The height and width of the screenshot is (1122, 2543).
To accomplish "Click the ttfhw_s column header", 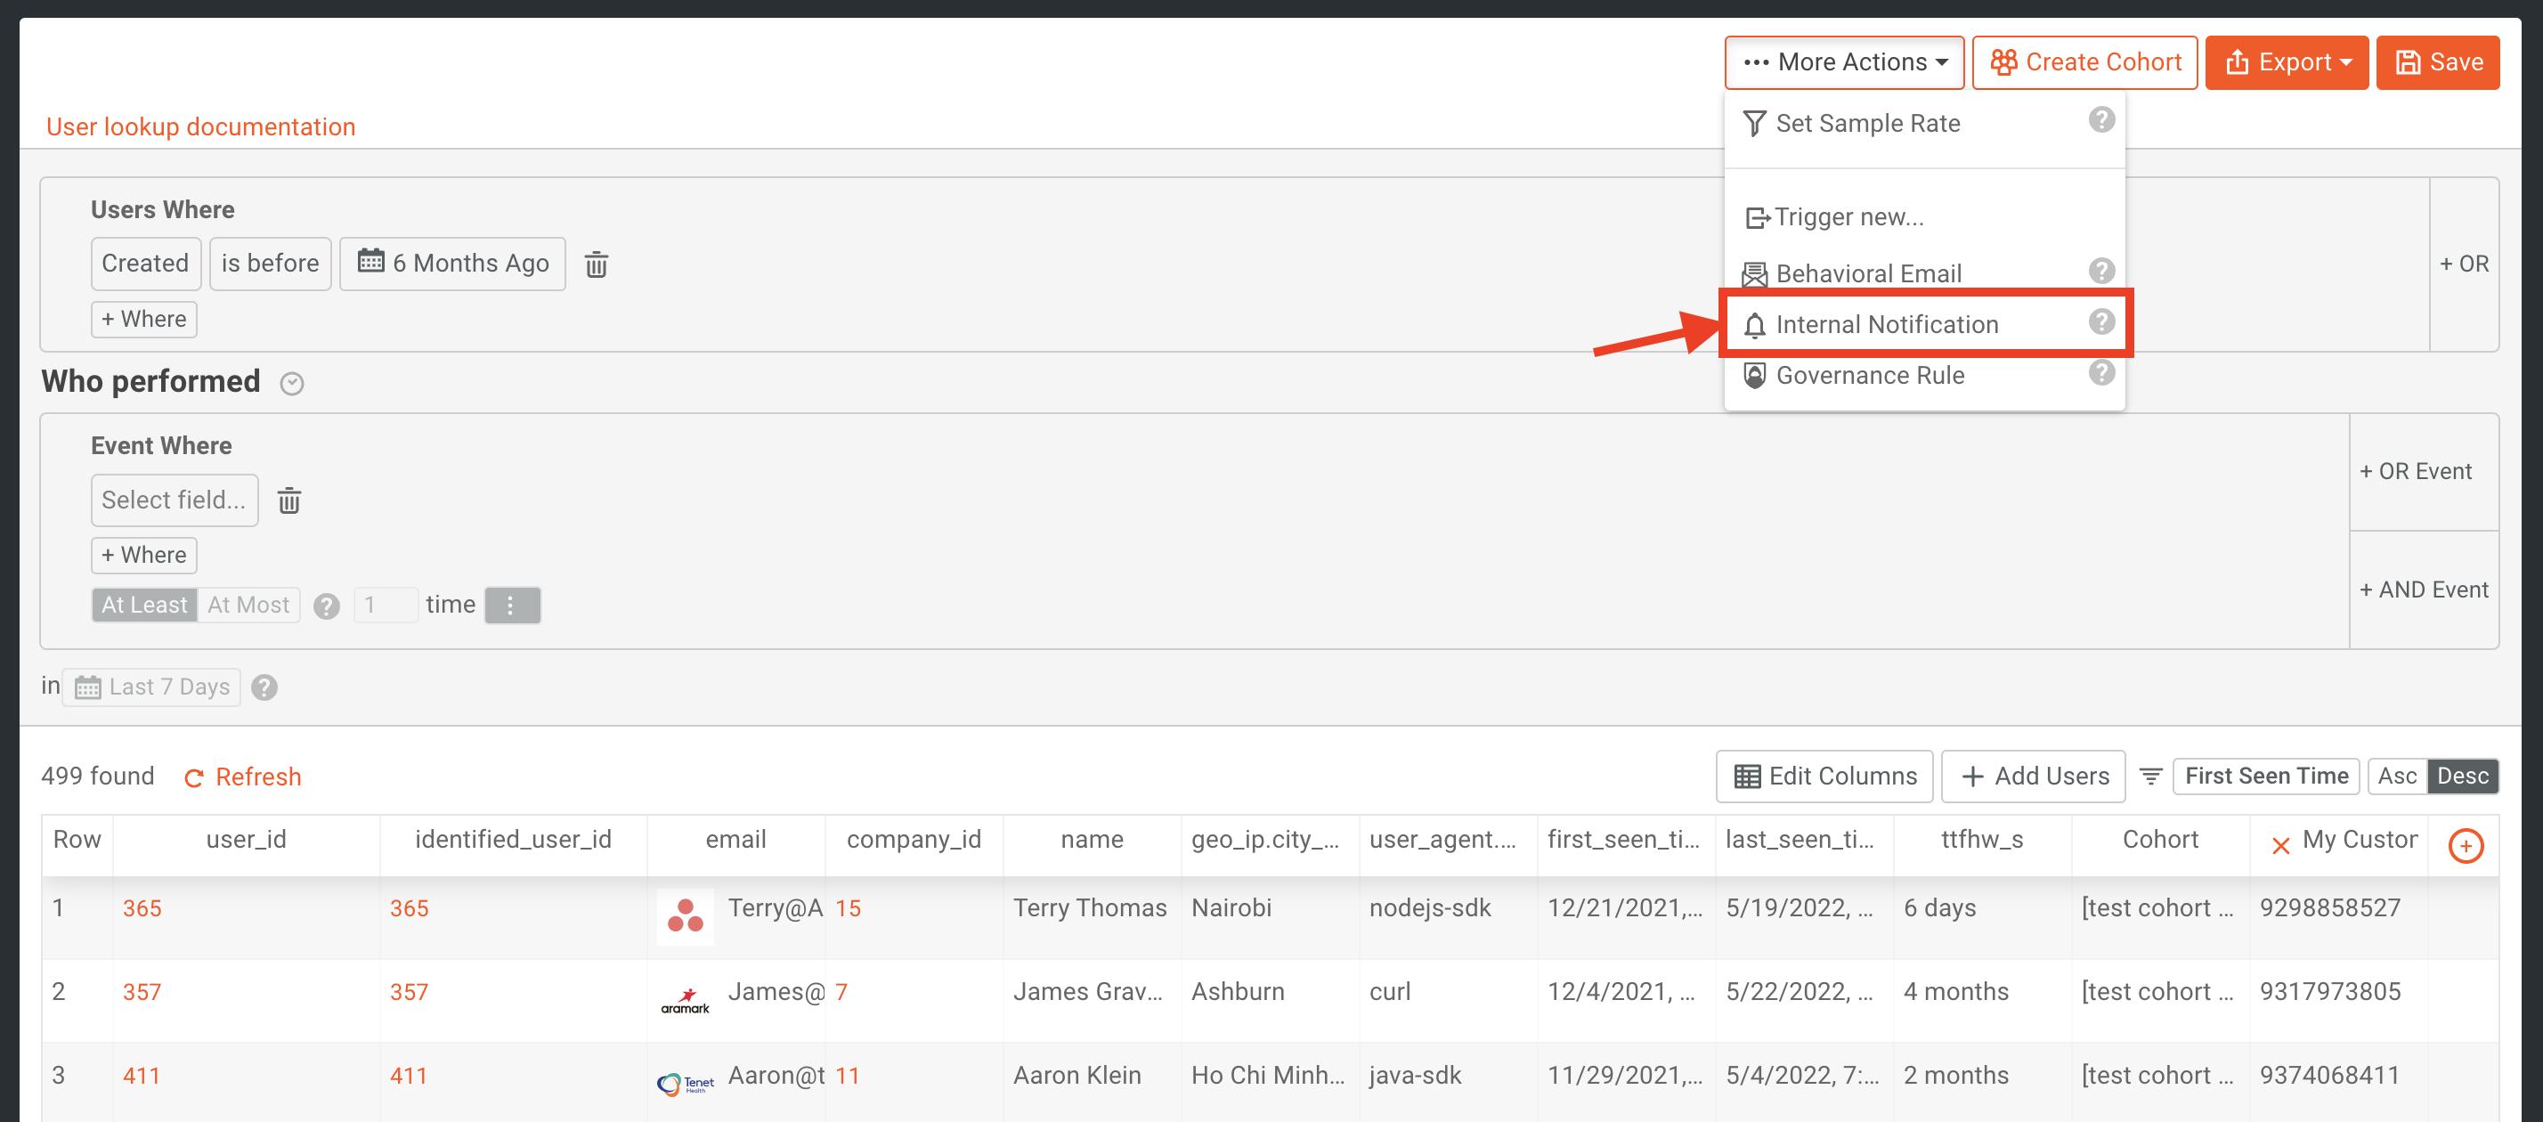I will (x=1981, y=840).
